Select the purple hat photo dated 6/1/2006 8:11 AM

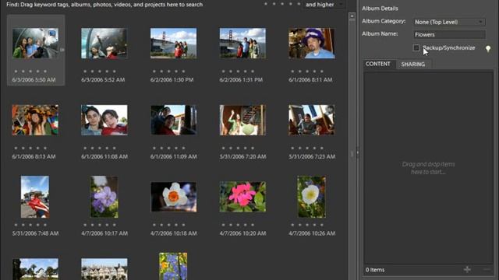[x=312, y=44]
